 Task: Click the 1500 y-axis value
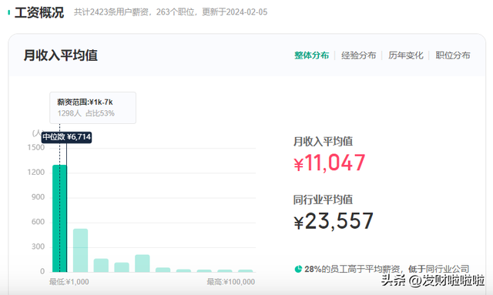36,148
